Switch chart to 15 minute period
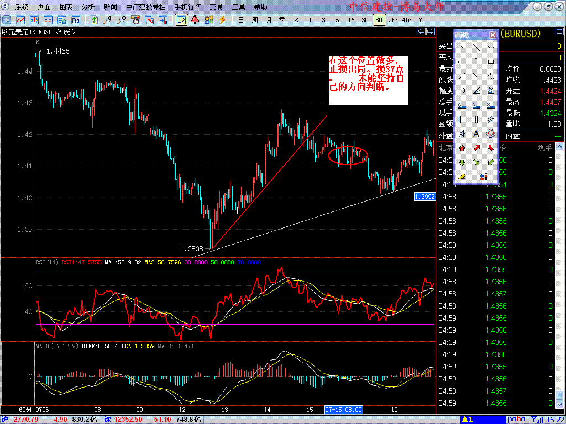The height and width of the screenshot is (424, 566). [351, 20]
